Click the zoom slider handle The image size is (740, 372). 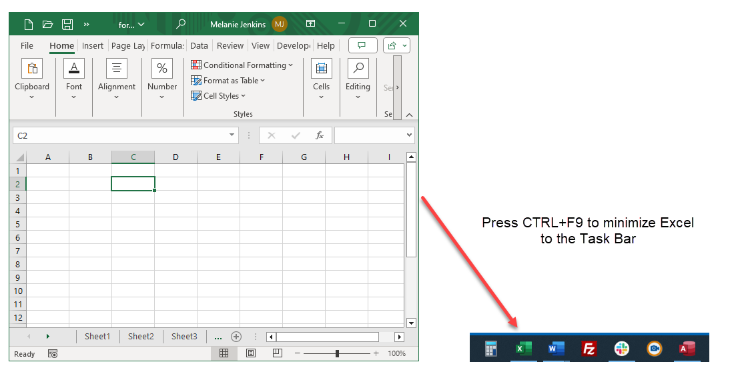[x=337, y=353]
